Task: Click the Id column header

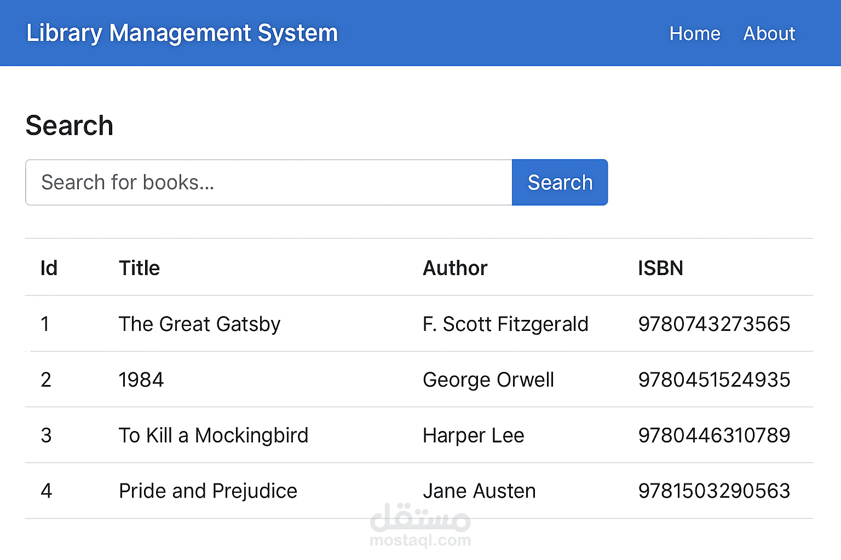Action: (x=49, y=268)
